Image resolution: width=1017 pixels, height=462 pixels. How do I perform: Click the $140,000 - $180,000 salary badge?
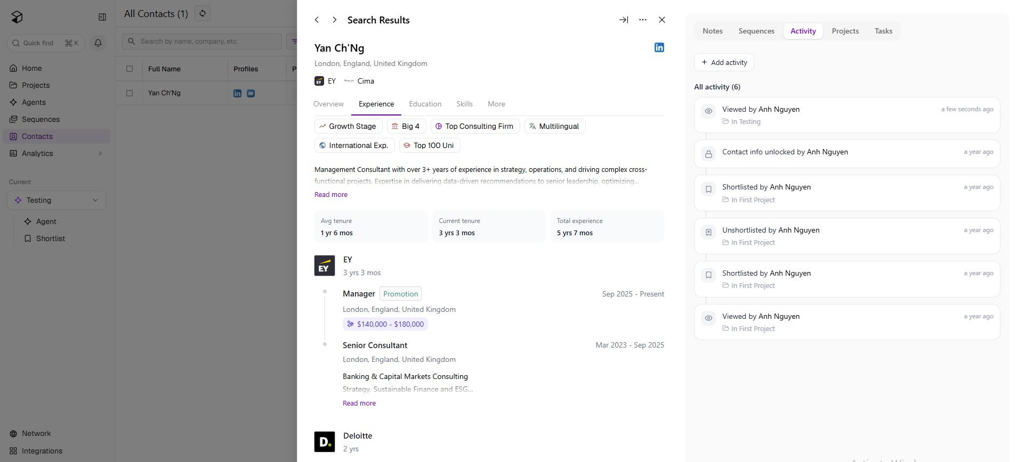[x=385, y=324]
